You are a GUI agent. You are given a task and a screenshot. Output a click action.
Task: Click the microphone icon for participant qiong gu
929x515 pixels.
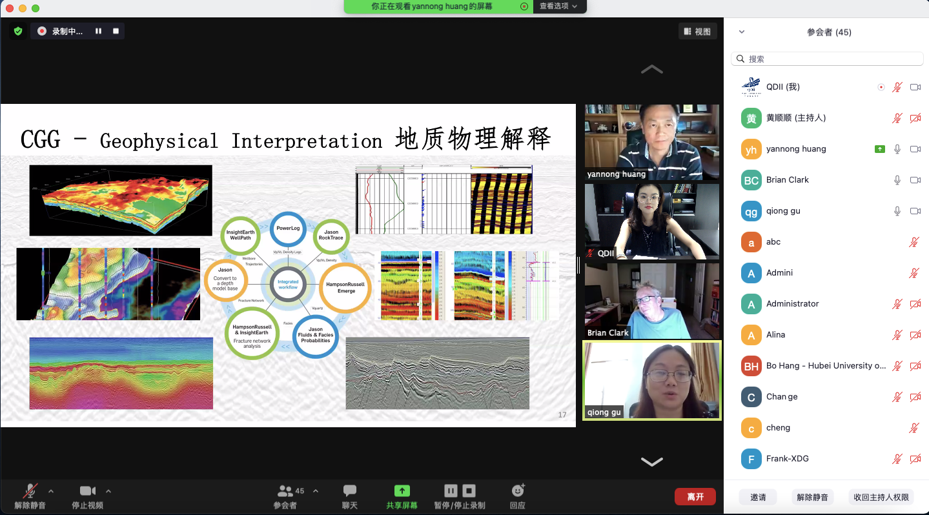click(897, 211)
